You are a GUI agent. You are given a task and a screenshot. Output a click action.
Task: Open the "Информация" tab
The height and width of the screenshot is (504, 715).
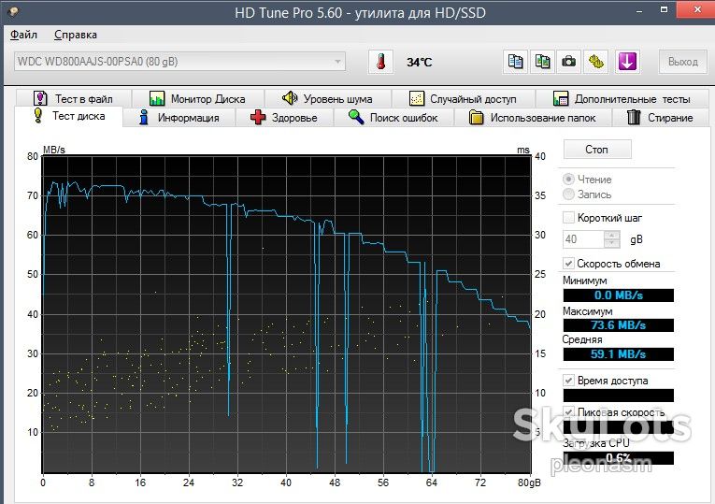pyautogui.click(x=179, y=118)
